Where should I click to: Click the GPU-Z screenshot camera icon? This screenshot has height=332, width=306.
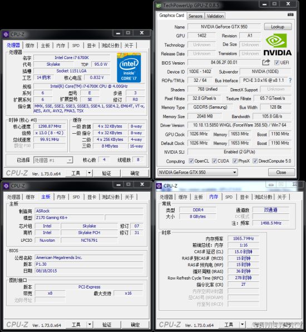[290, 15]
